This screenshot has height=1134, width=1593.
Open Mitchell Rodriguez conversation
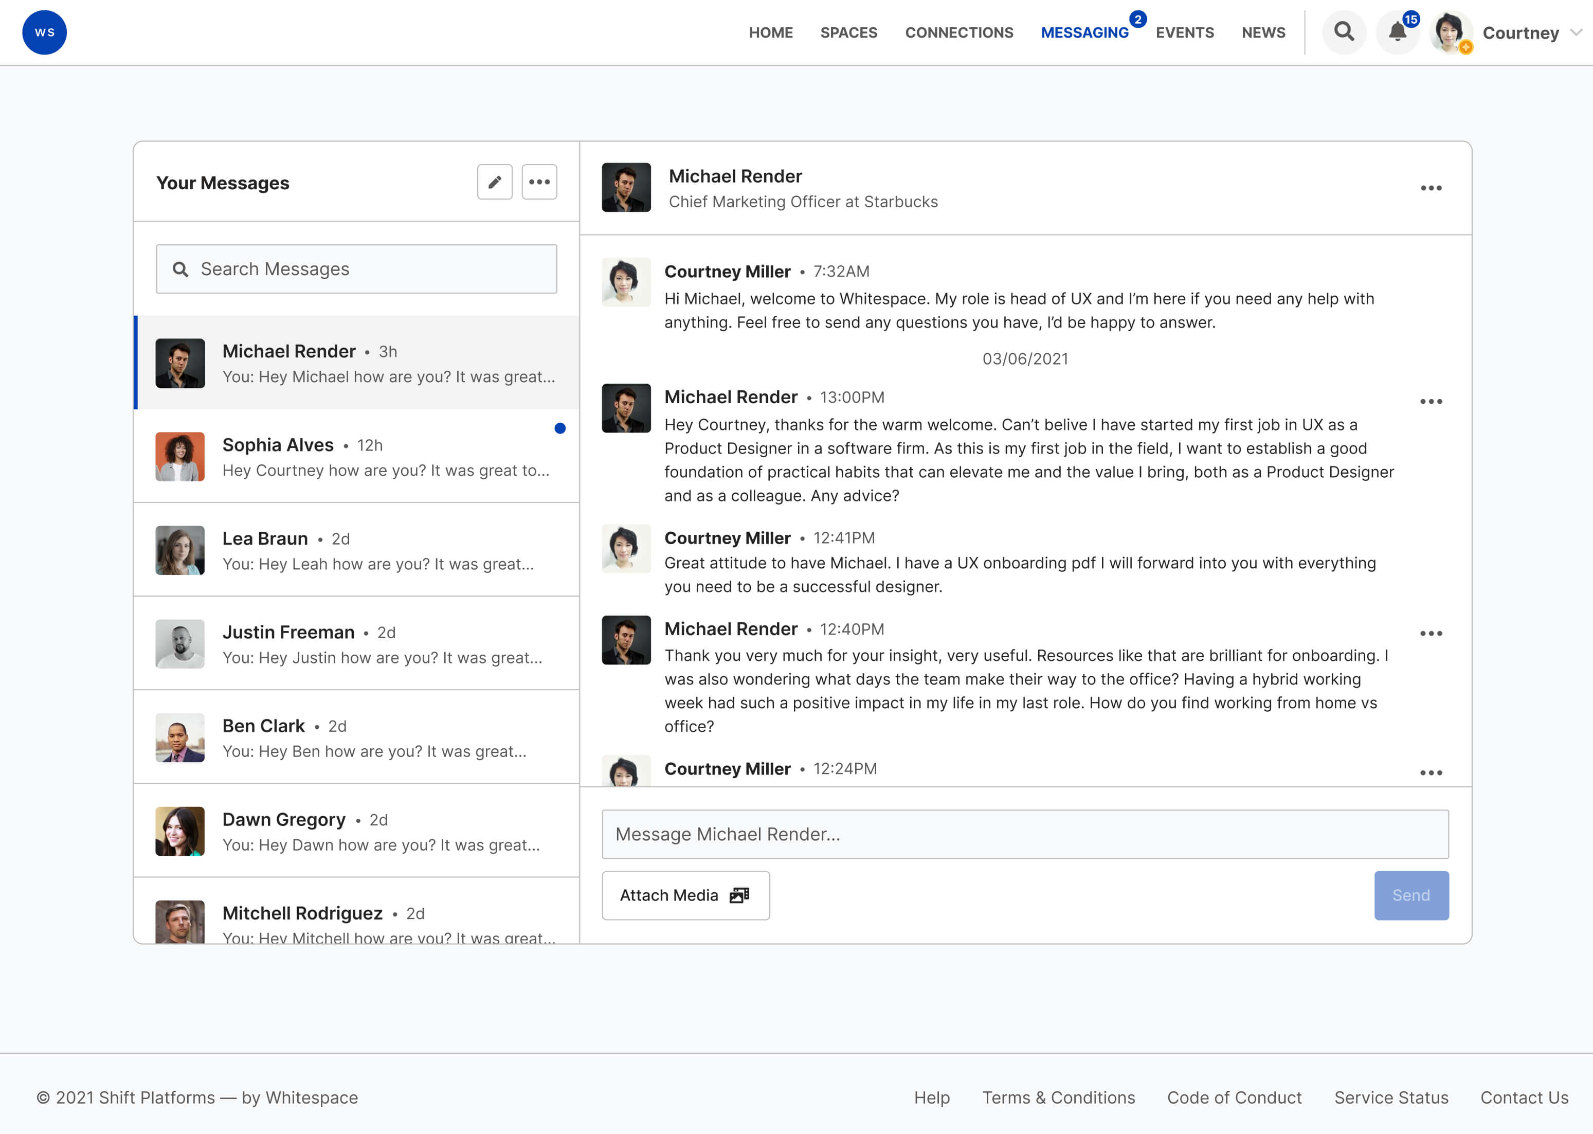click(x=356, y=911)
